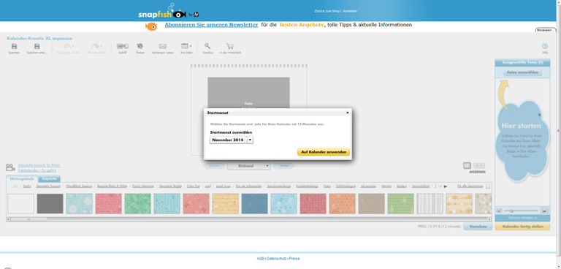This screenshot has width=561, height=269.
Task: Close the Hier starten cloud tip
Action: [x=540, y=115]
